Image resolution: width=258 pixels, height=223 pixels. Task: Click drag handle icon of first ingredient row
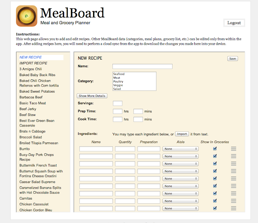point(233,149)
